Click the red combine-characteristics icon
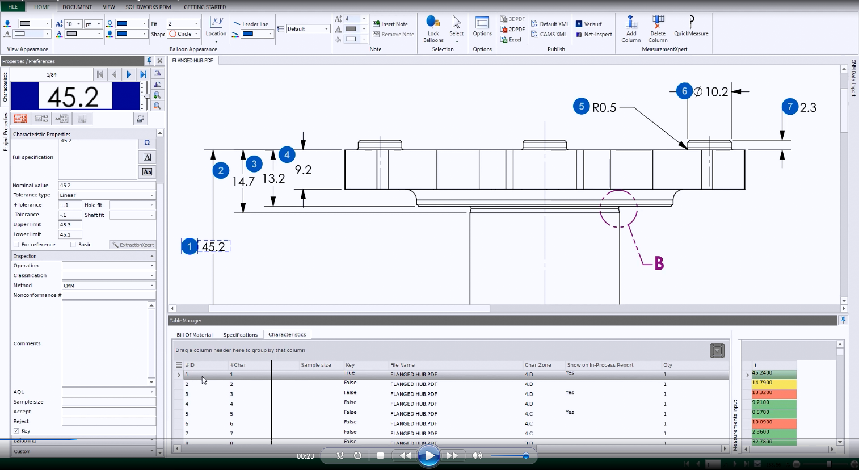 20,119
